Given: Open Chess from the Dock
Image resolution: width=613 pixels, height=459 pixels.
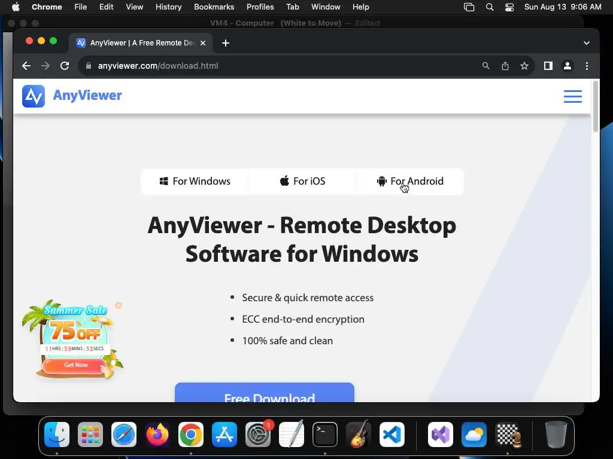Looking at the screenshot, I should [x=508, y=434].
